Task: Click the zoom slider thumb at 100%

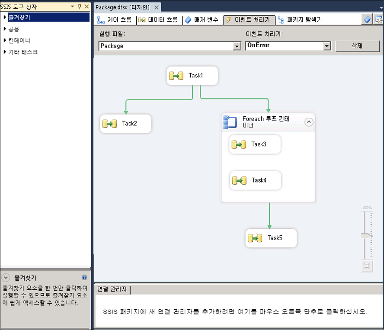Action: click(x=365, y=235)
